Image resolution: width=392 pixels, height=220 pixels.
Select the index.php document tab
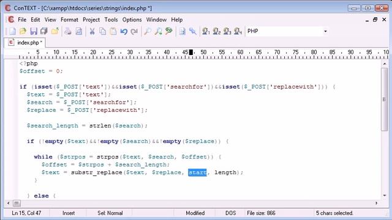[x=25, y=43]
